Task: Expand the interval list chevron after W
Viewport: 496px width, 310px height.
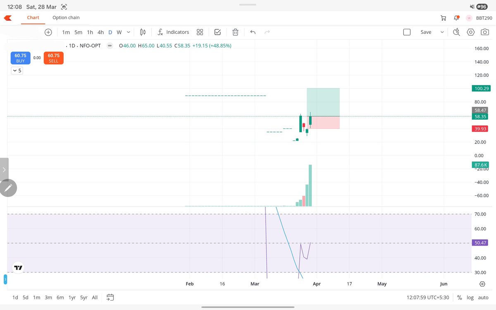Action: click(x=129, y=32)
